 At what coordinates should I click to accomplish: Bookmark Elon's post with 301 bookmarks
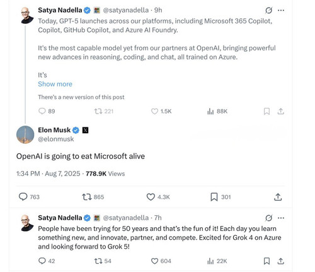coord(214,197)
